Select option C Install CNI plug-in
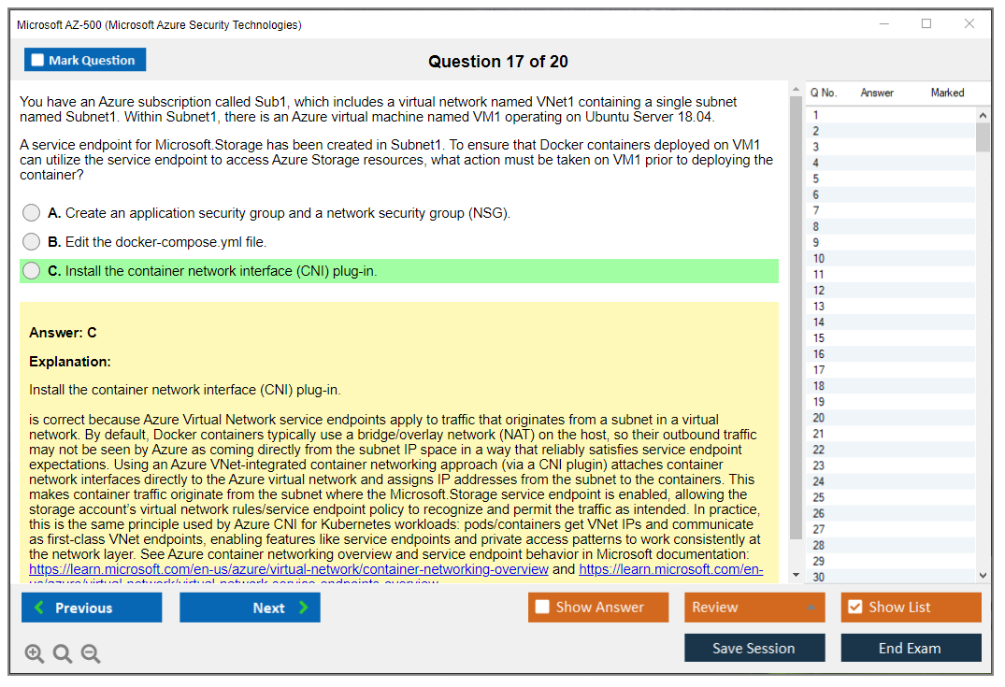Screen dimensions: 1005x687 coord(32,271)
